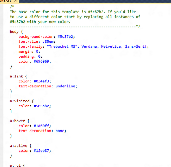Click the closing brace of the body rule
The image size is (171, 167).
11,66
